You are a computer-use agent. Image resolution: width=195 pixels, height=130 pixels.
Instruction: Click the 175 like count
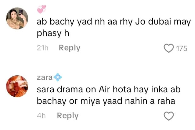[x=182, y=48]
